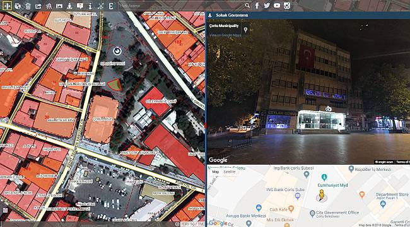This screenshot has width=410, height=227.
Task: Open the Facebook page link icon
Action: [x=257, y=6]
